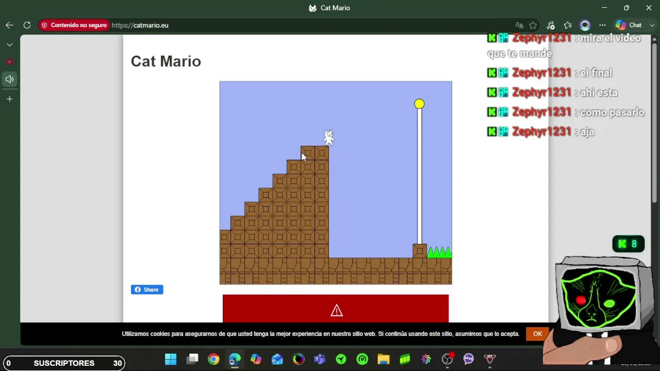Open the green three-bar app on taskbar
Image resolution: width=660 pixels, height=371 pixels.
[405, 359]
